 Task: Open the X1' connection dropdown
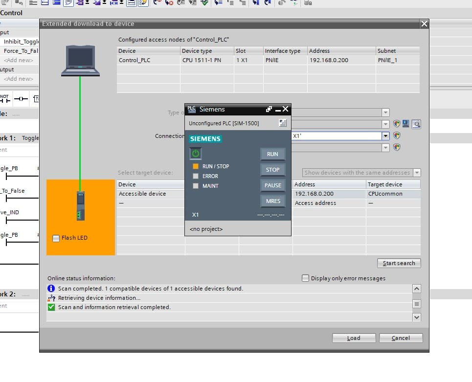pos(386,135)
